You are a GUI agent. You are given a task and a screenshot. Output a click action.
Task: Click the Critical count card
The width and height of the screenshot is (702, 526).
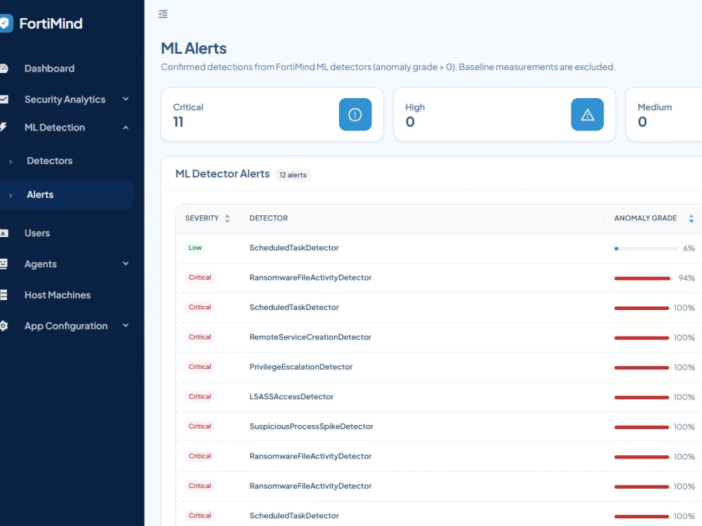click(x=272, y=114)
